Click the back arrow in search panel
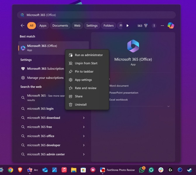The height and width of the screenshot is (175, 196). tap(22, 26)
